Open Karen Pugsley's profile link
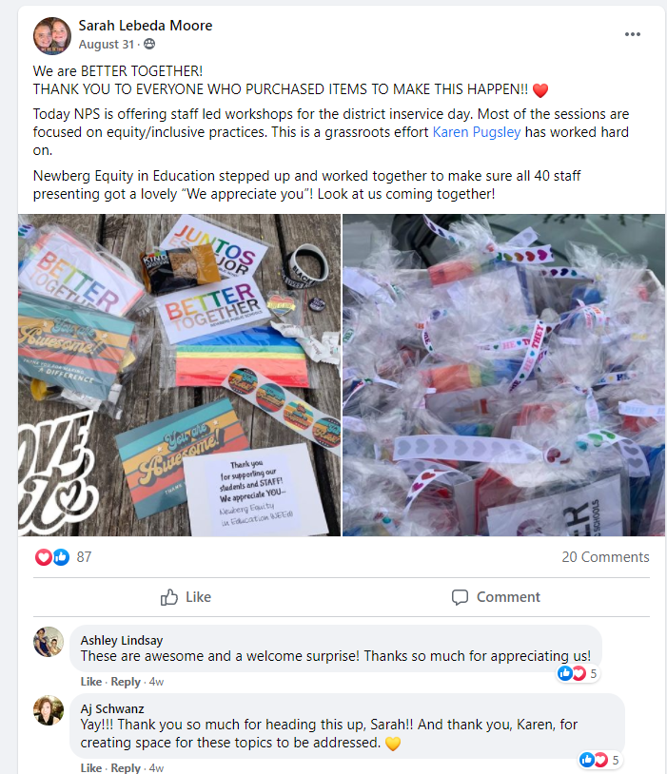This screenshot has width=667, height=774. (x=477, y=132)
